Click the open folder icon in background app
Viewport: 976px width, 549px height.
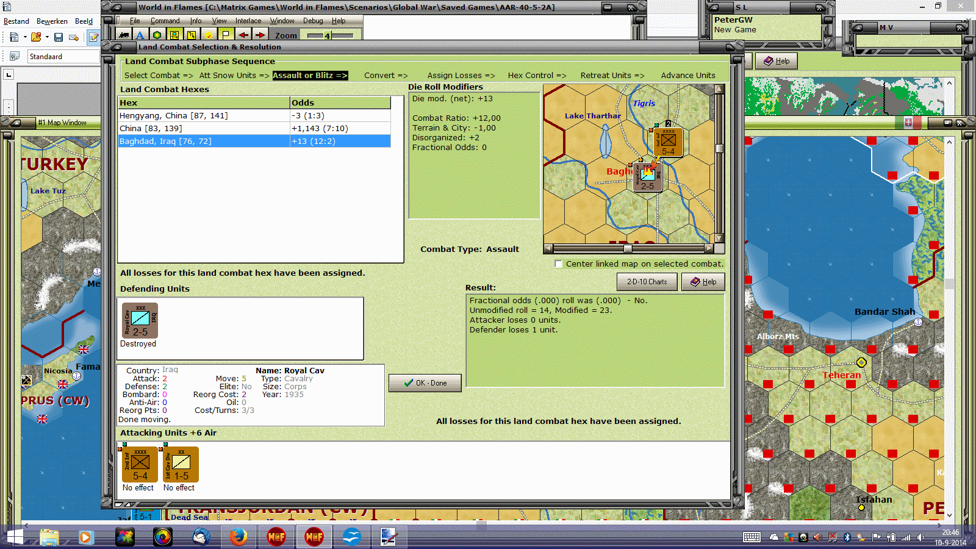coord(36,37)
